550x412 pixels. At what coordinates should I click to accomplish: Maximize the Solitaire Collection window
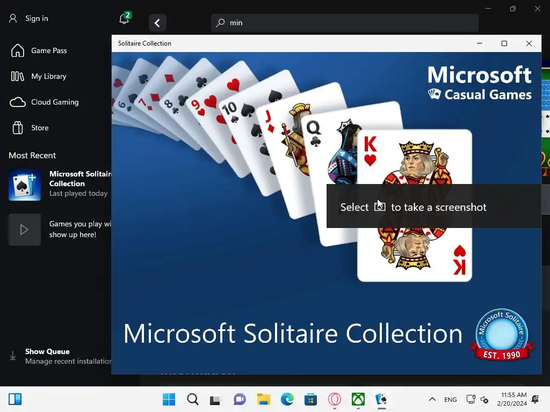(x=504, y=43)
